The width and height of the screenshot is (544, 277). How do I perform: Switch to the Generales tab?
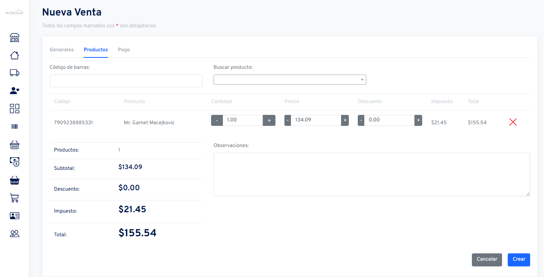(62, 50)
